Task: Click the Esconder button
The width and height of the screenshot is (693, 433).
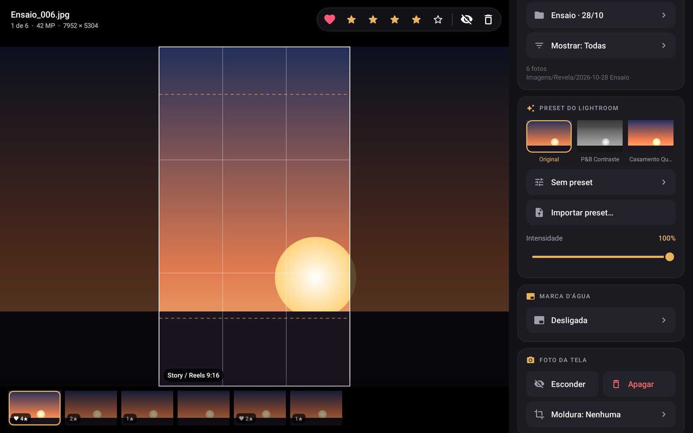Action: [x=562, y=384]
